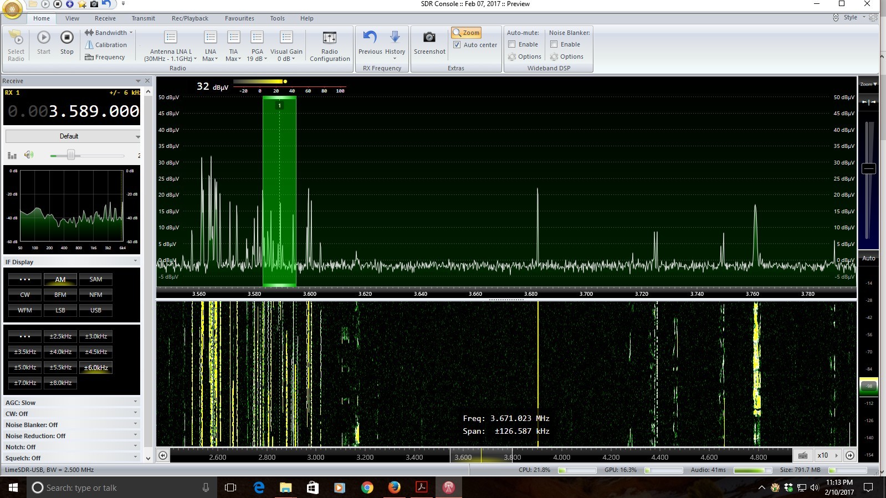Enable the Auto-mute checkbox
The height and width of the screenshot is (498, 886).
[512, 44]
